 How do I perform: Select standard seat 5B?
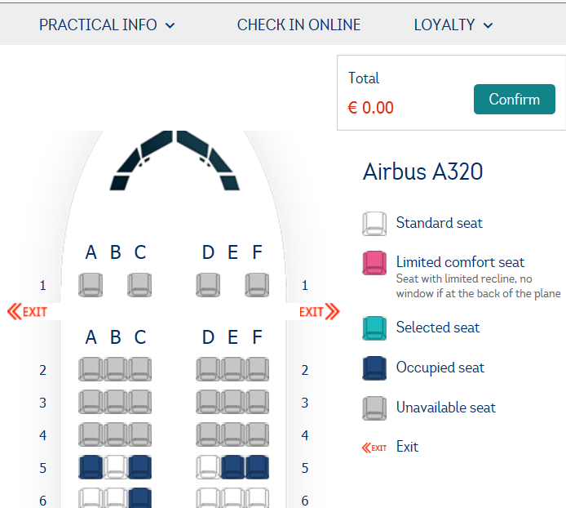[x=115, y=467]
